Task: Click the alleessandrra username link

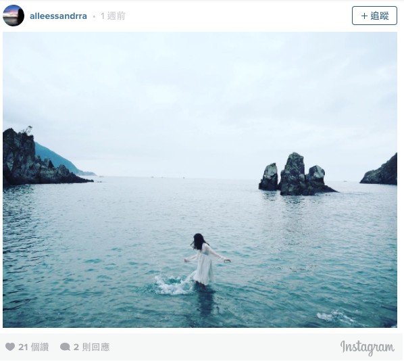Action: (x=58, y=16)
